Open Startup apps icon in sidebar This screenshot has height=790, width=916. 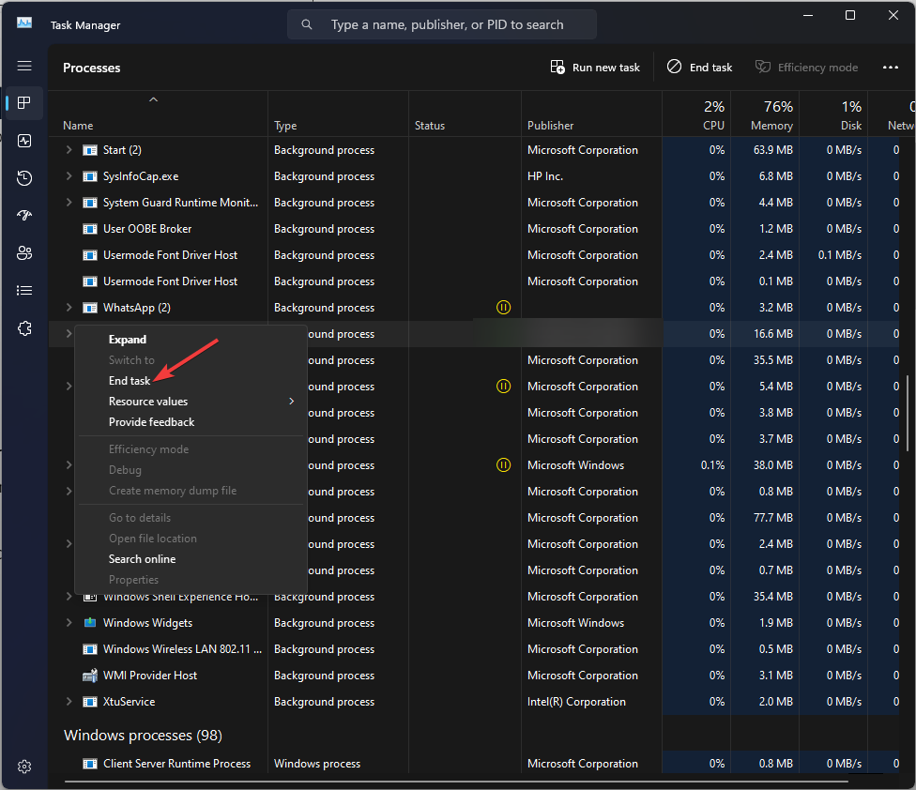pos(24,216)
